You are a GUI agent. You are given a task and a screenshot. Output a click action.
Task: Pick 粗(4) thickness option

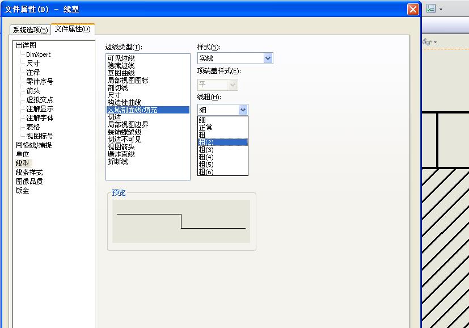point(222,157)
